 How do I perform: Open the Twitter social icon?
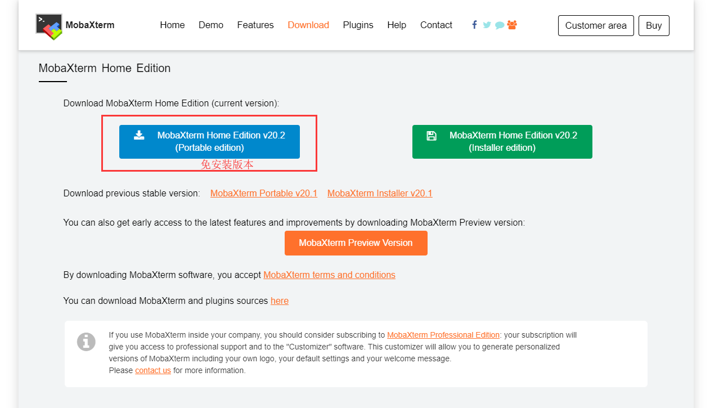point(487,25)
